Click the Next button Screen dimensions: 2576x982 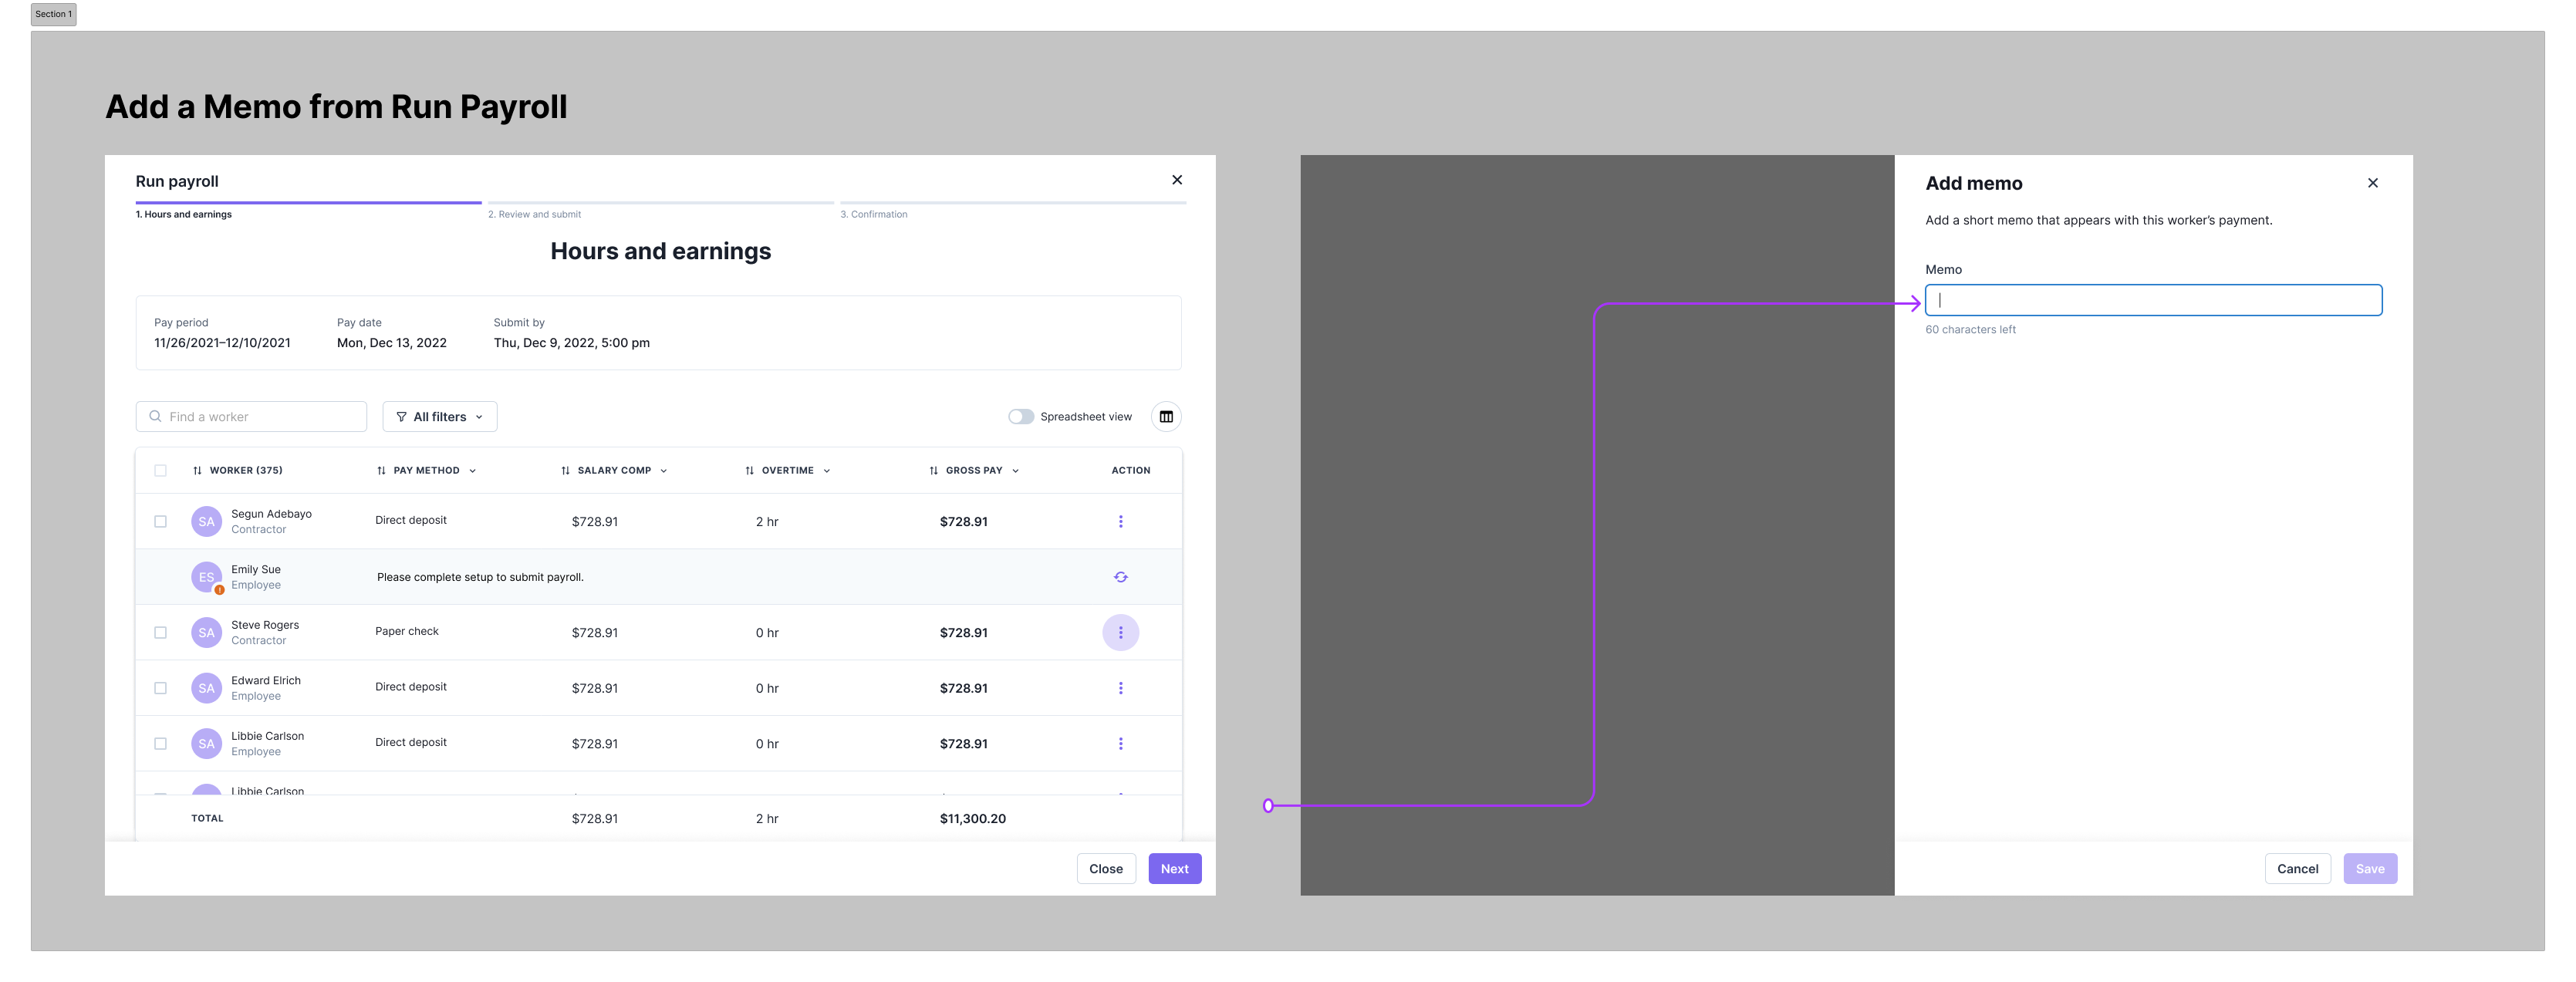tap(1174, 868)
